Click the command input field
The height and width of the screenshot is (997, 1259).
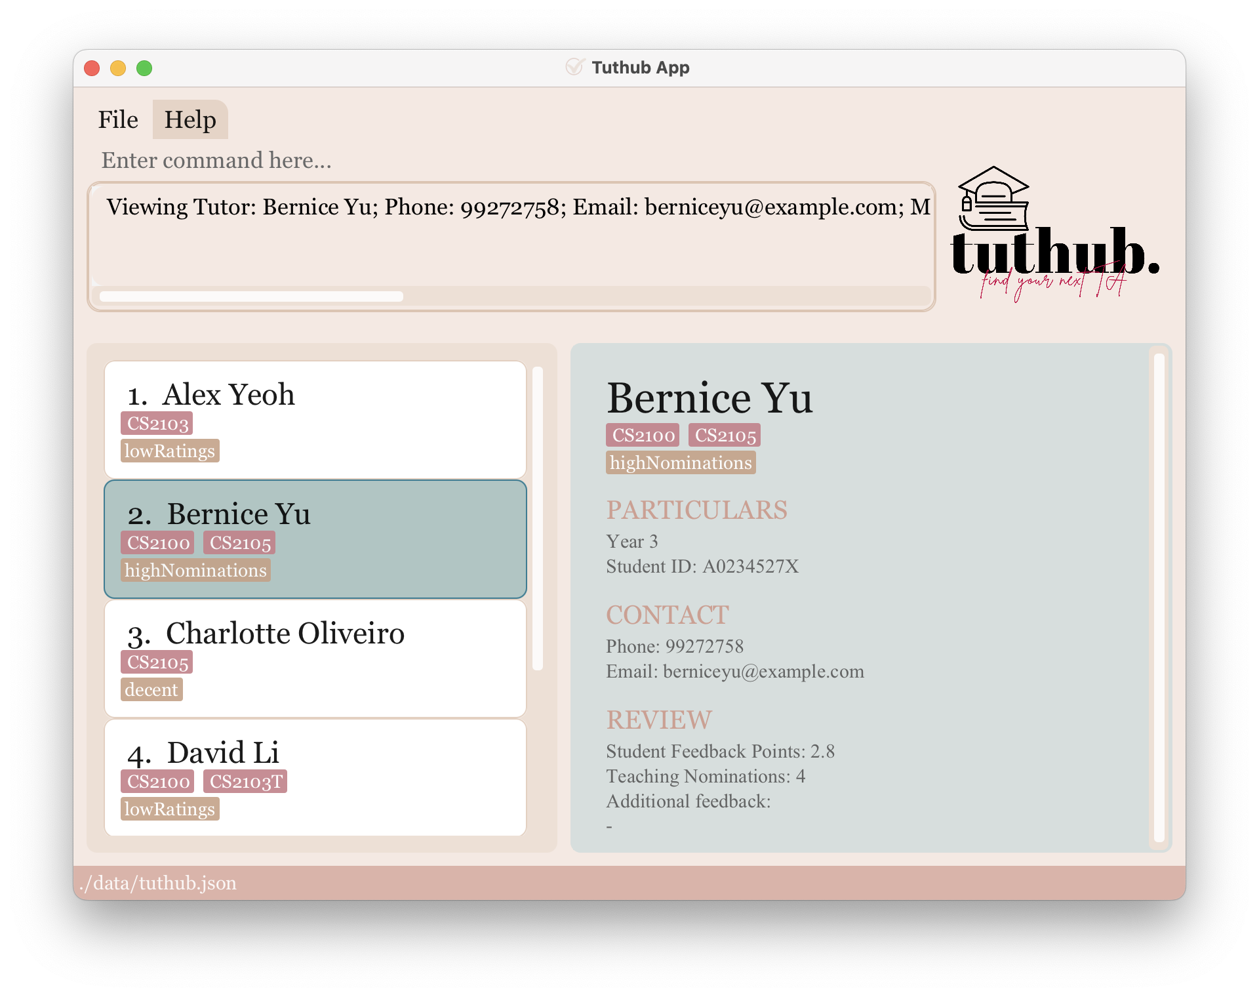click(511, 161)
